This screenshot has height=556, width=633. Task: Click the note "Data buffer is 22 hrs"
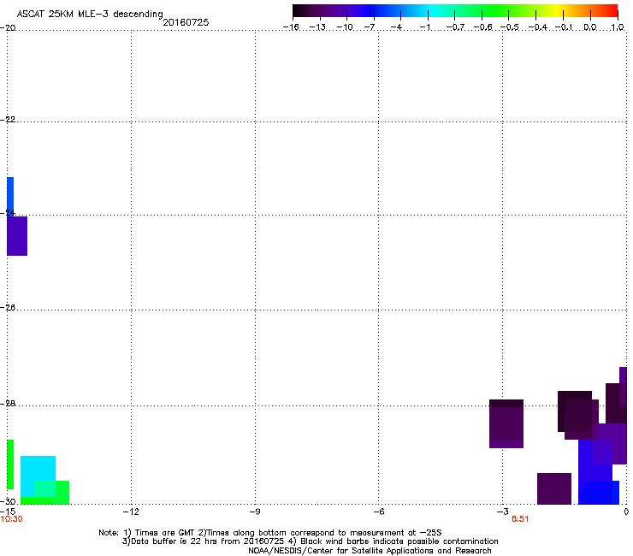coord(170,541)
